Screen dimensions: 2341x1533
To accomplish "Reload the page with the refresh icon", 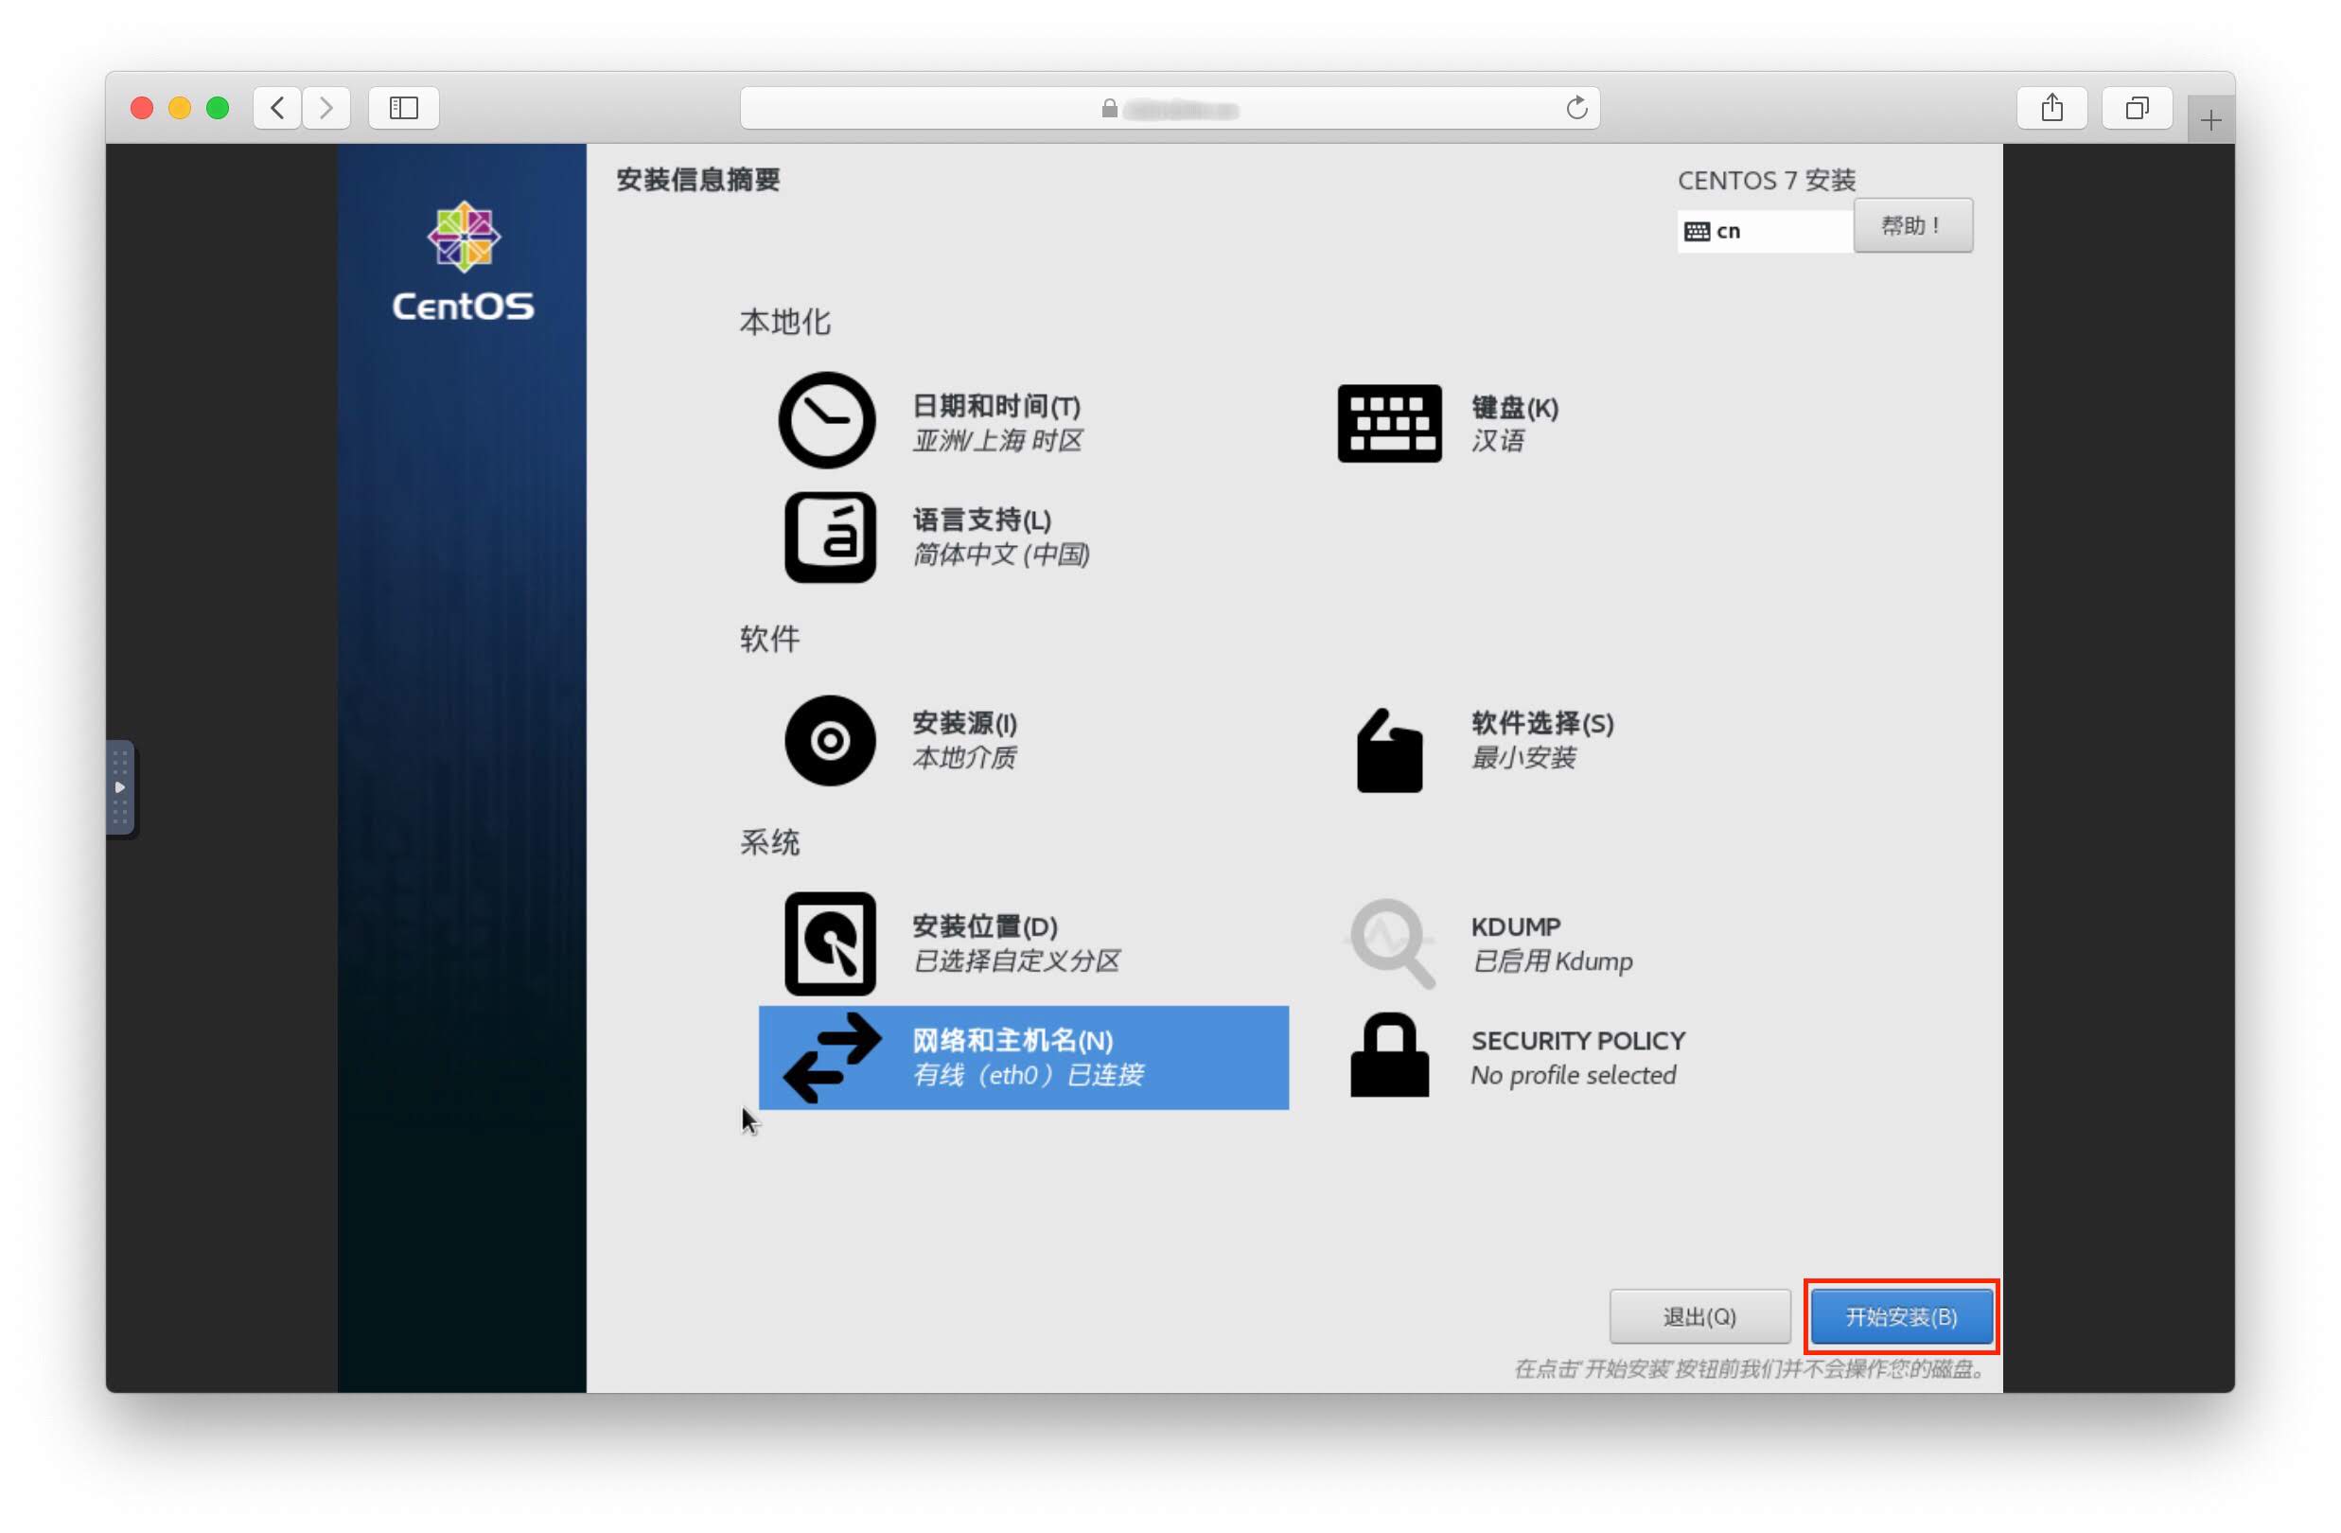I will 1575,107.
